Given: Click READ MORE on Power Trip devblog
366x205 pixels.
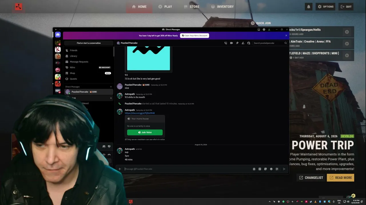Looking at the screenshot, I should [341, 178].
